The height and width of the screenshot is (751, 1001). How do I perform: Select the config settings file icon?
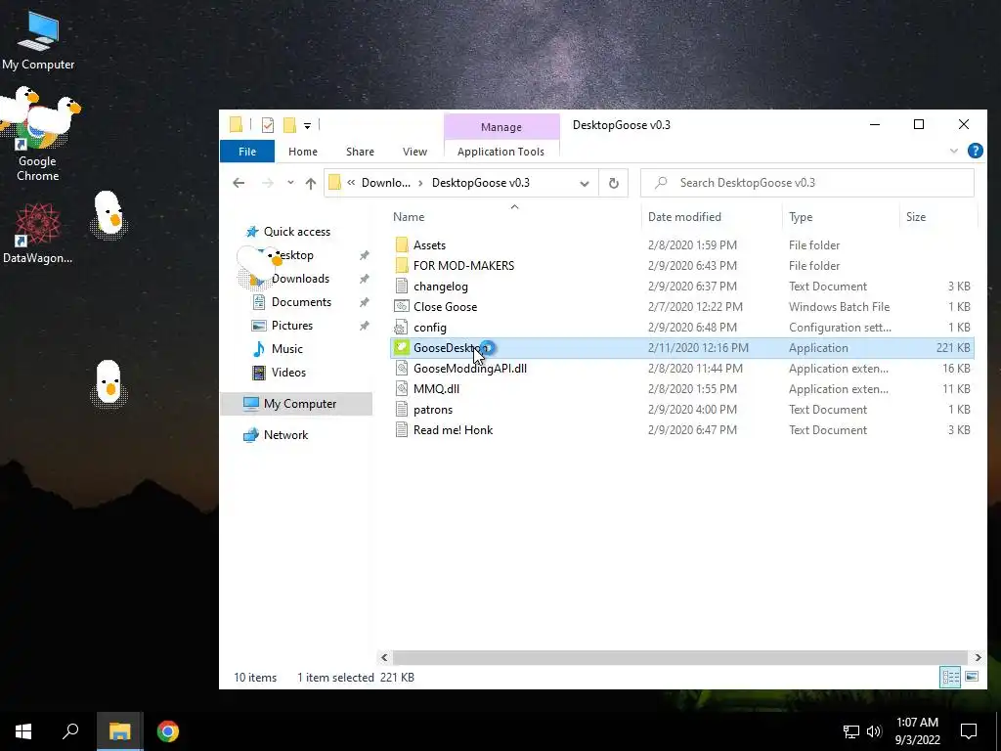pos(402,328)
